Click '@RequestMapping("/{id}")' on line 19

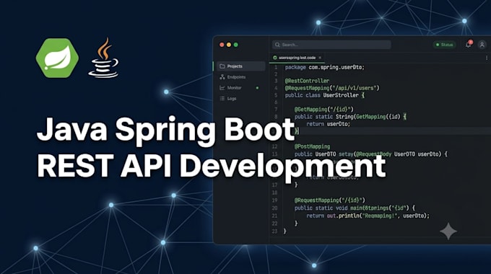(x=330, y=200)
